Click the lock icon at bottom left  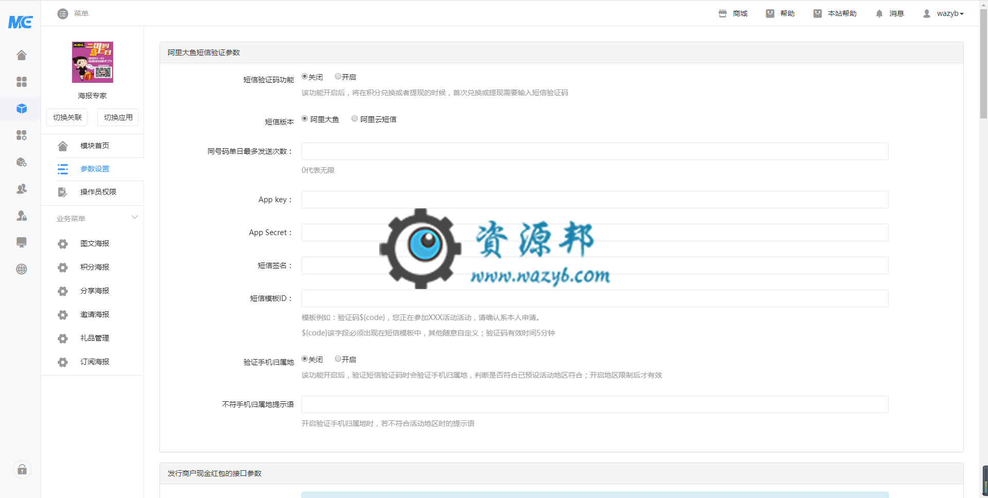pyautogui.click(x=22, y=469)
